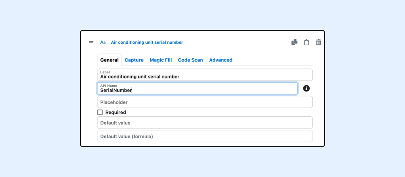
Task: Copy the field using the duplicate icon
Action: click(294, 42)
